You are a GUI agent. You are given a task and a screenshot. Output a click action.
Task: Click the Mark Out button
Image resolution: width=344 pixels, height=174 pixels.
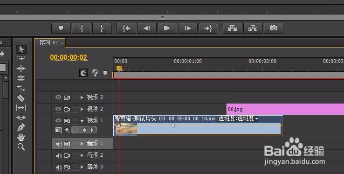tap(102, 28)
